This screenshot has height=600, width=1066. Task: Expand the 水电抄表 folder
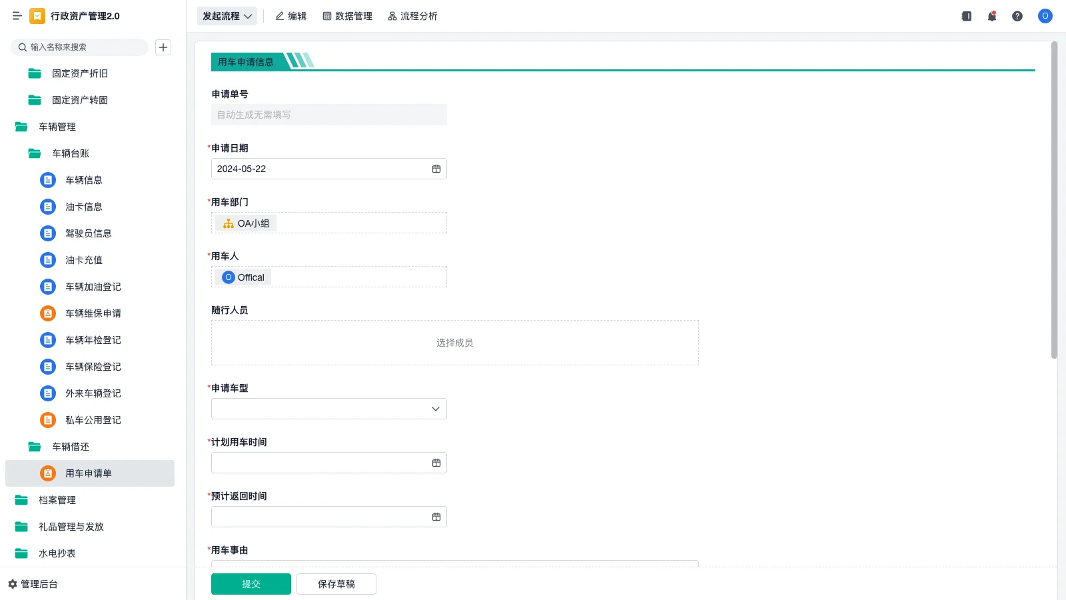[x=90, y=553]
